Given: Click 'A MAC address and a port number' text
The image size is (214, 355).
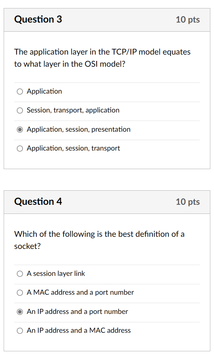Looking at the screenshot, I should coord(80,292).
